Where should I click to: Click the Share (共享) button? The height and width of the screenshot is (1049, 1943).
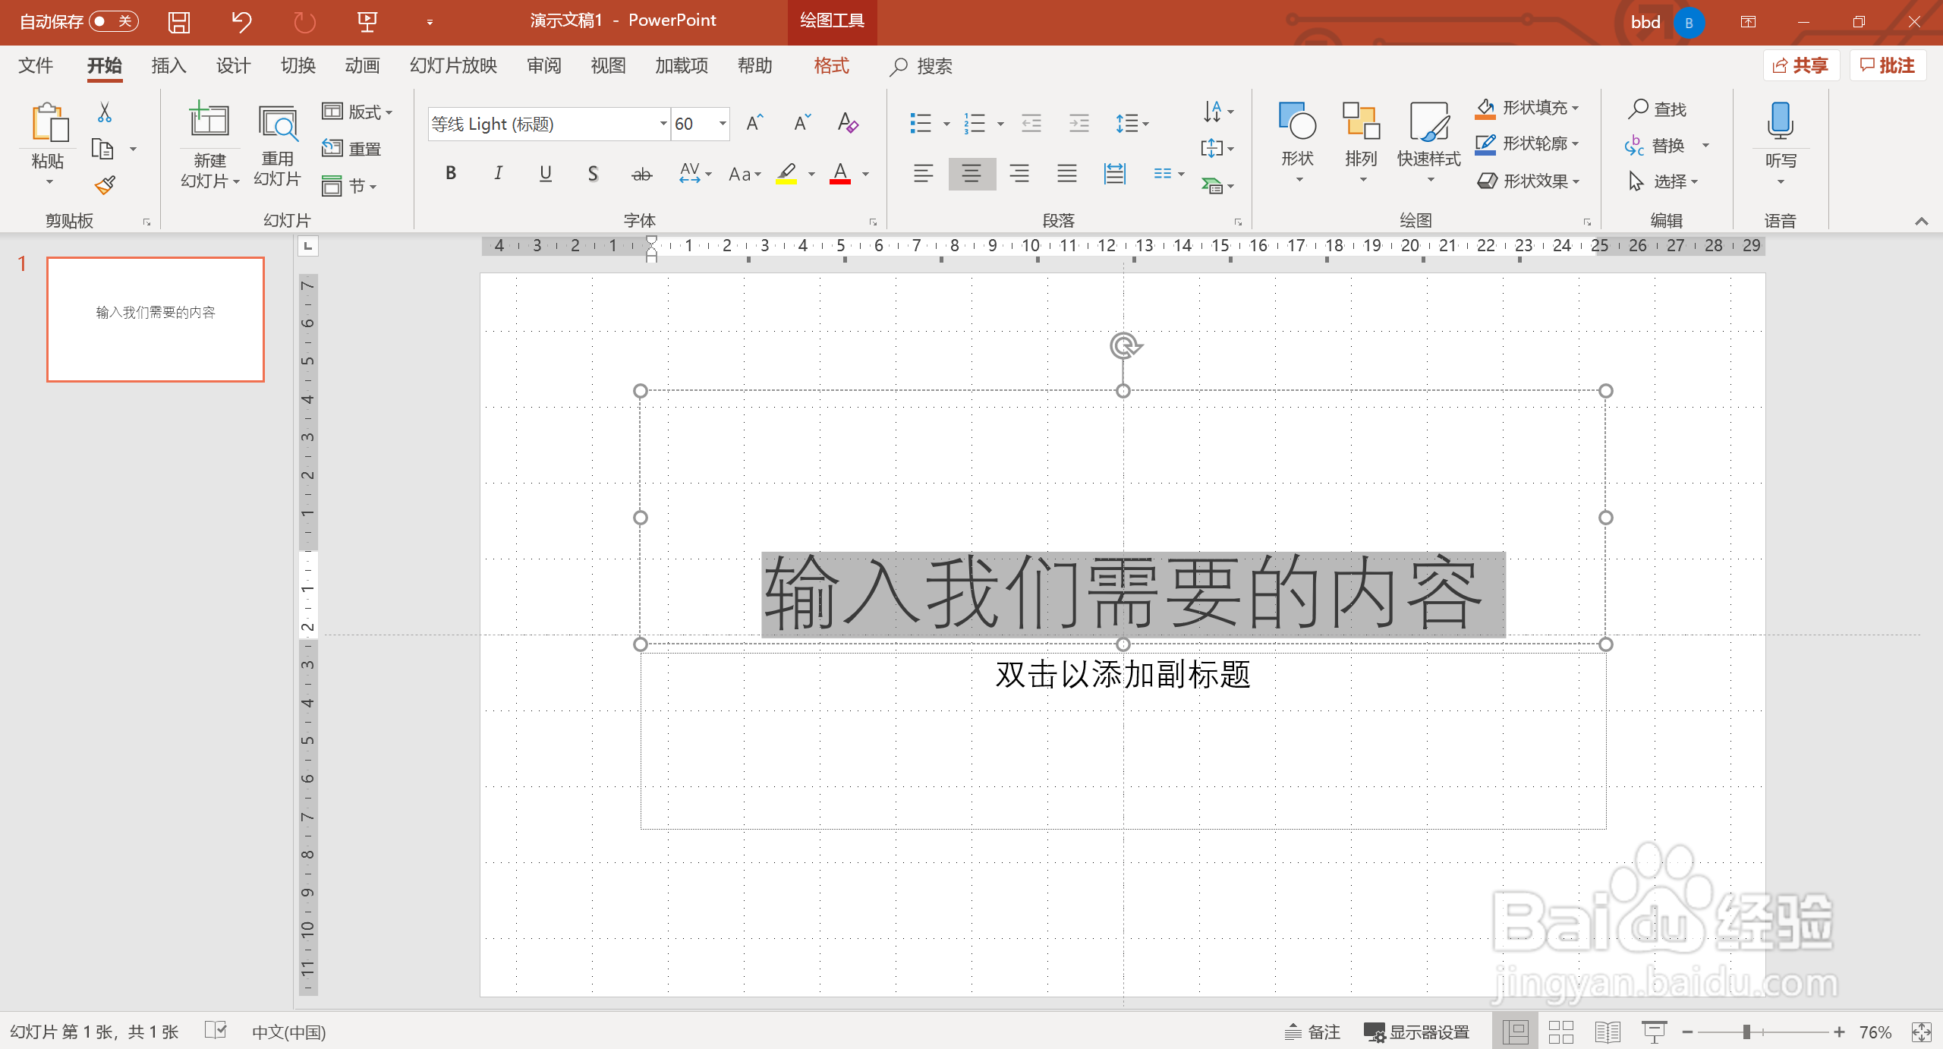(1800, 66)
